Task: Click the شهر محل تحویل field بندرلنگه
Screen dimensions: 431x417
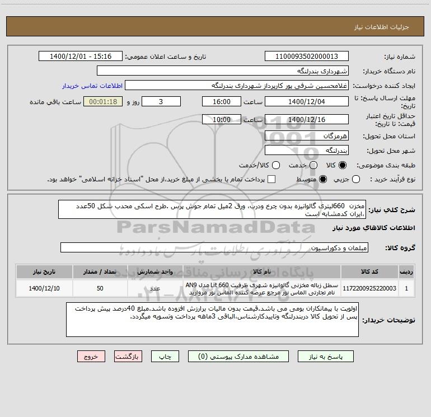Action: pyautogui.click(x=307, y=150)
